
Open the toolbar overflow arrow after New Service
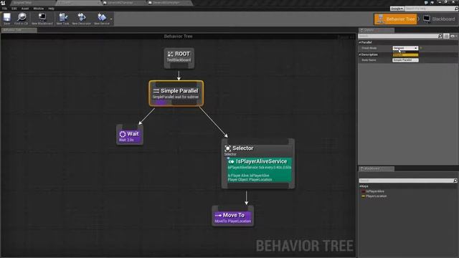click(x=111, y=19)
